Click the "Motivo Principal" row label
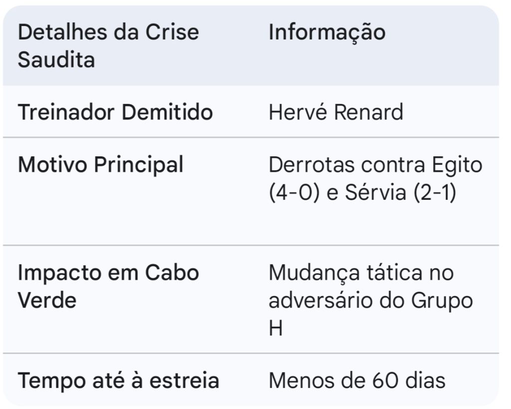The height and width of the screenshot is (409, 511). pyautogui.click(x=100, y=164)
